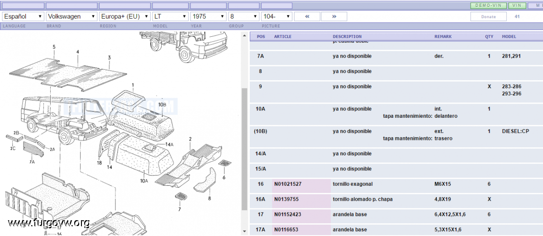Screen dimensions: 543x236
Task: Click the QTY column header
Action: point(489,36)
